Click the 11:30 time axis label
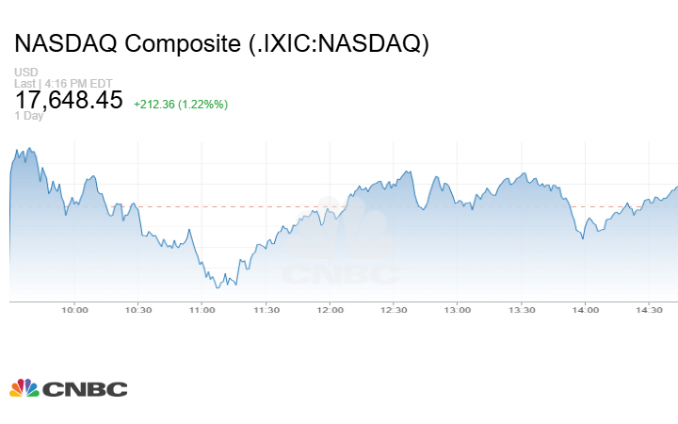 [266, 310]
